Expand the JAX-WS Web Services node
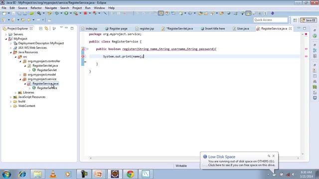This screenshot has width=319, height=179. [11, 48]
